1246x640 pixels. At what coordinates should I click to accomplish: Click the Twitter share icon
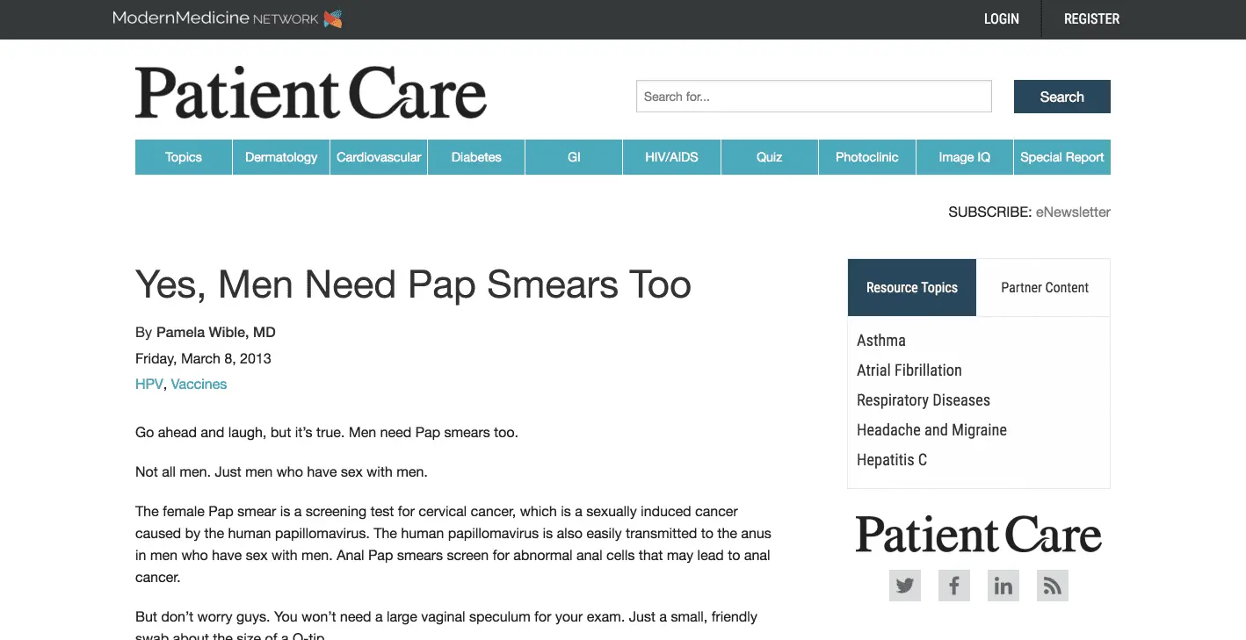pos(904,586)
